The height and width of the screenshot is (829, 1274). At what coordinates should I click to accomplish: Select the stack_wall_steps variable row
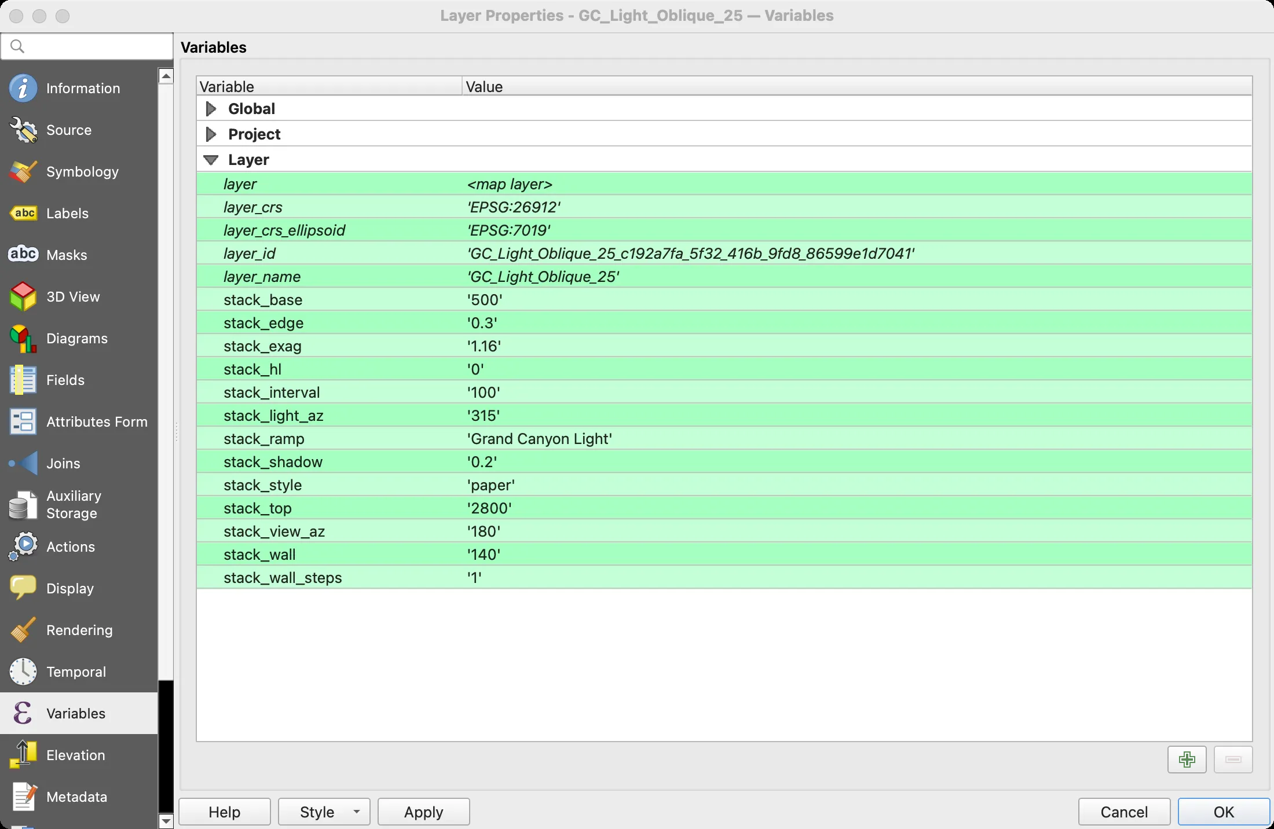click(x=724, y=578)
